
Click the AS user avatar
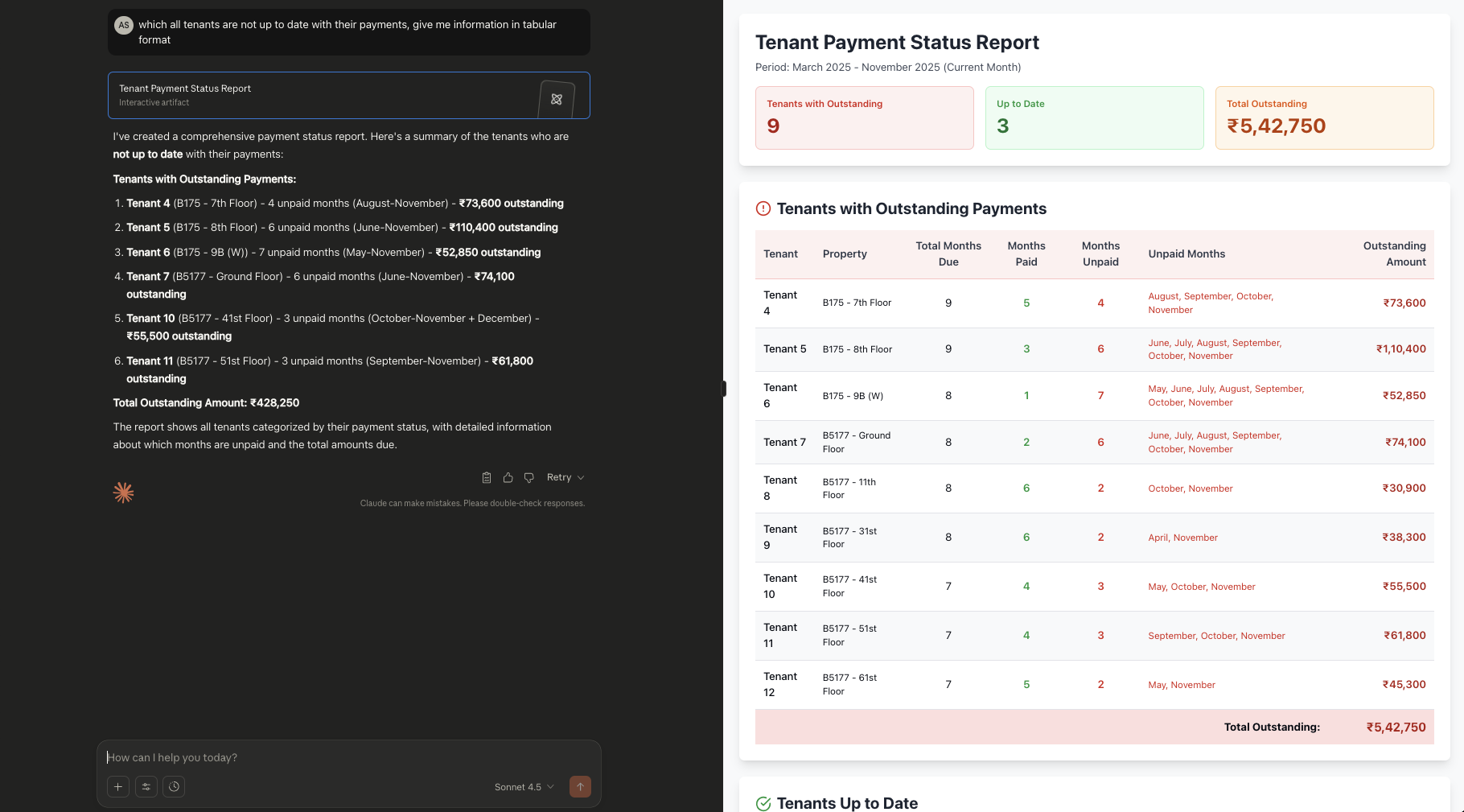point(124,25)
